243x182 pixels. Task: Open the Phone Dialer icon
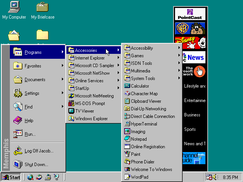coord(127,162)
